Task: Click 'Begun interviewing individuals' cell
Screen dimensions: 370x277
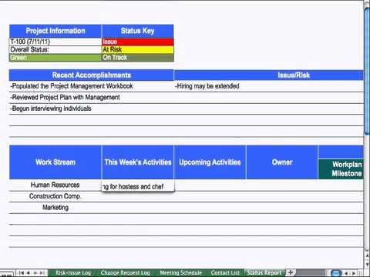Action: [92, 108]
